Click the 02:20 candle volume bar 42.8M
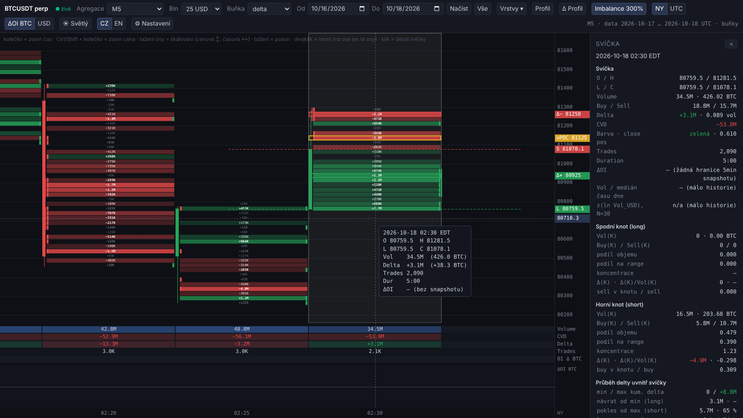 coord(109,329)
